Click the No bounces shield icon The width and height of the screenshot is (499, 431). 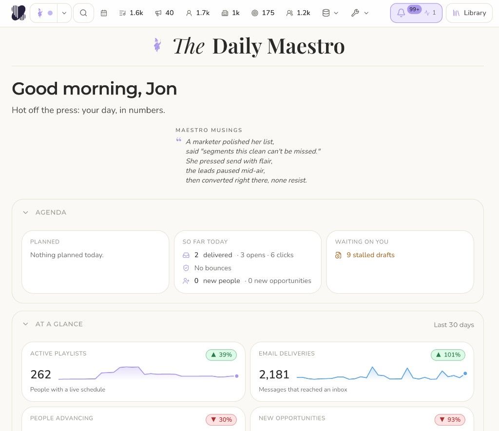click(x=186, y=268)
